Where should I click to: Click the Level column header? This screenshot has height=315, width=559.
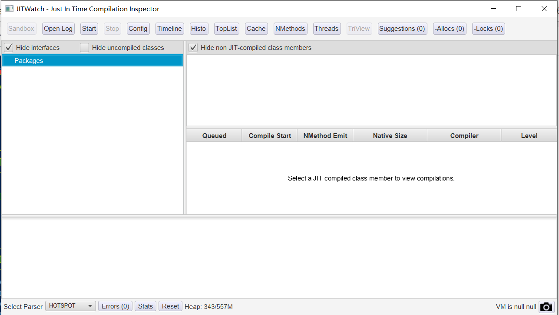coord(529,136)
